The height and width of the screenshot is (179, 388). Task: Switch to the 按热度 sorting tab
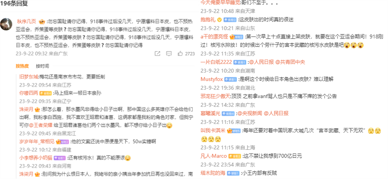tap(22, 66)
